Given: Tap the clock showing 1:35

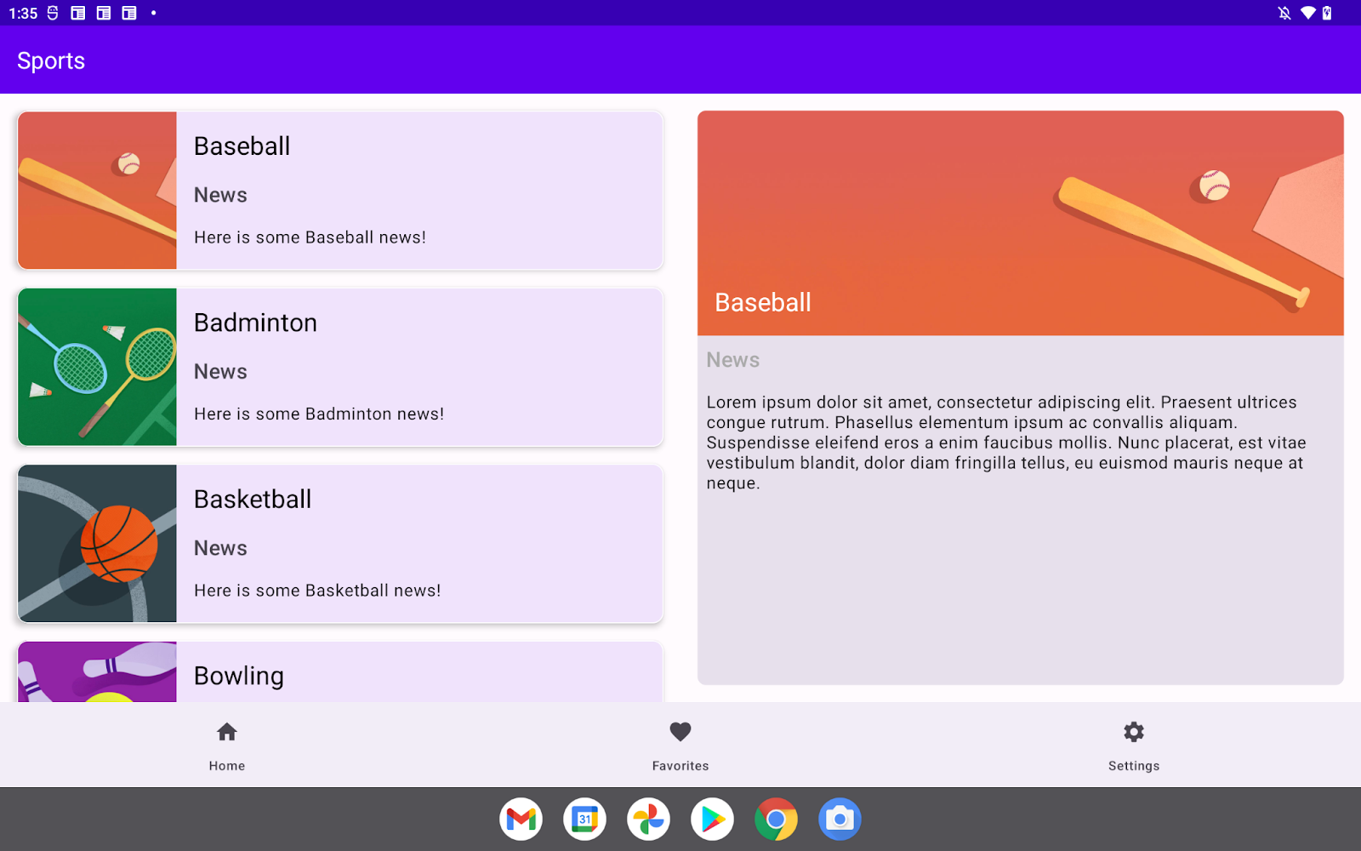Looking at the screenshot, I should tap(21, 13).
